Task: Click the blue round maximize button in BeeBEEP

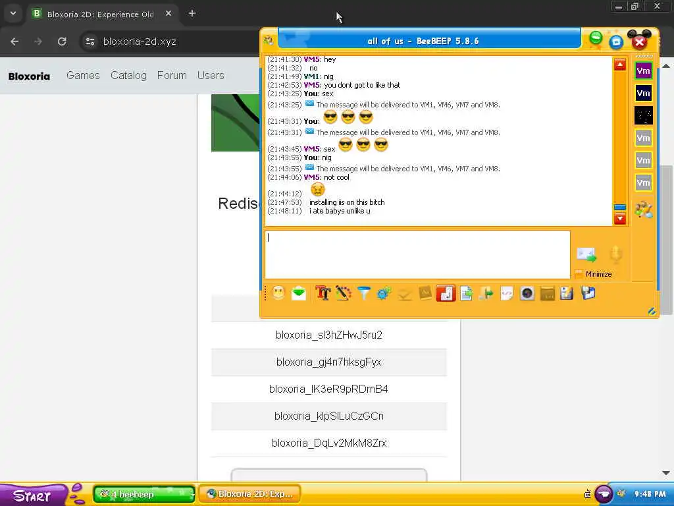Action: click(616, 42)
